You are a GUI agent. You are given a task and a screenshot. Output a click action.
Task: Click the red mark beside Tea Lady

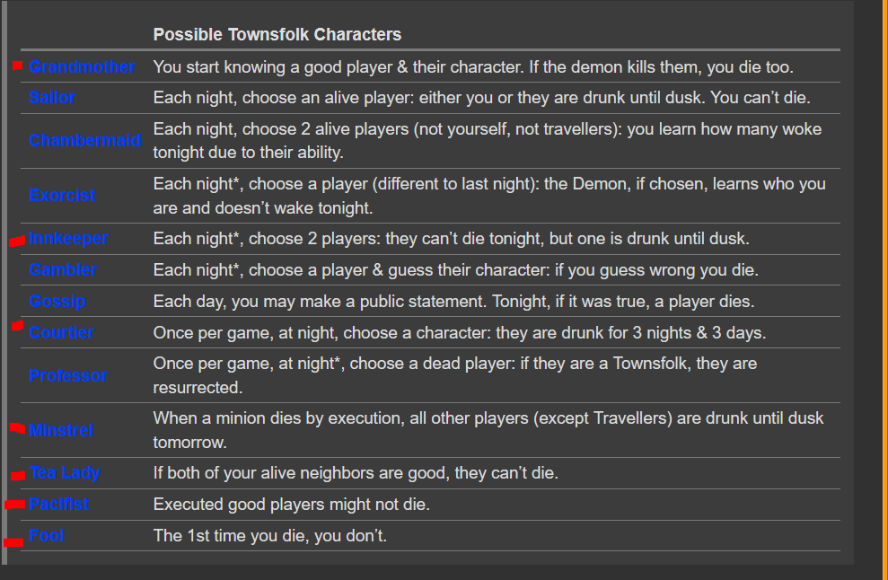pyautogui.click(x=18, y=475)
